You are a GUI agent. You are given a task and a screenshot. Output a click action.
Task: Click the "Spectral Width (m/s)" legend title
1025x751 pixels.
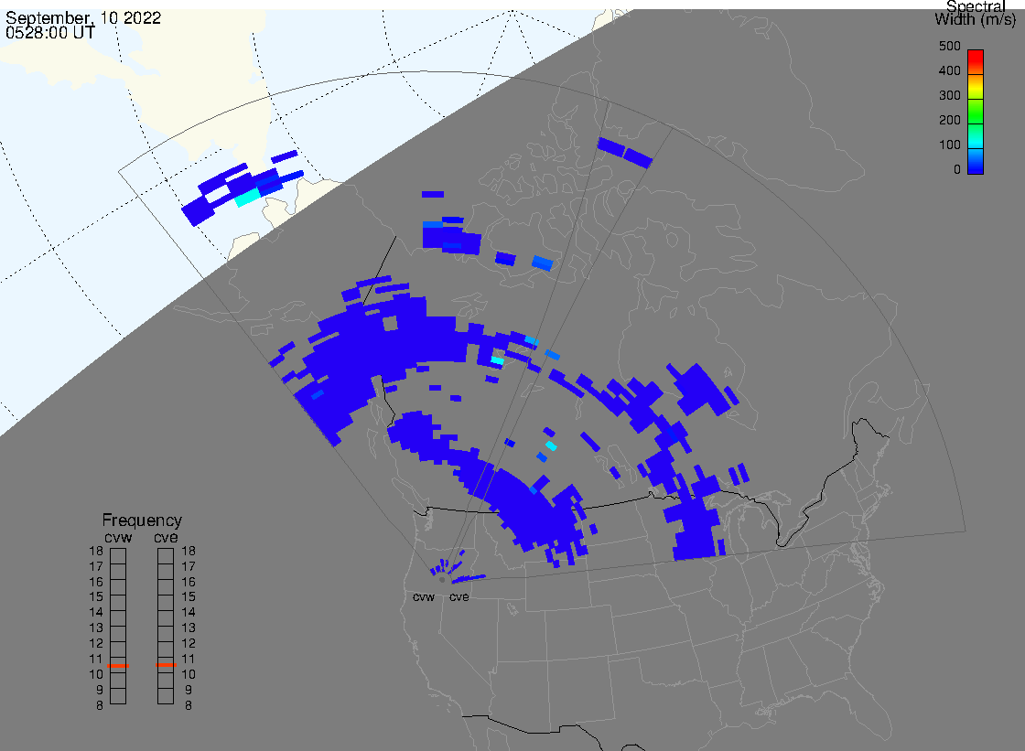pyautogui.click(x=976, y=13)
